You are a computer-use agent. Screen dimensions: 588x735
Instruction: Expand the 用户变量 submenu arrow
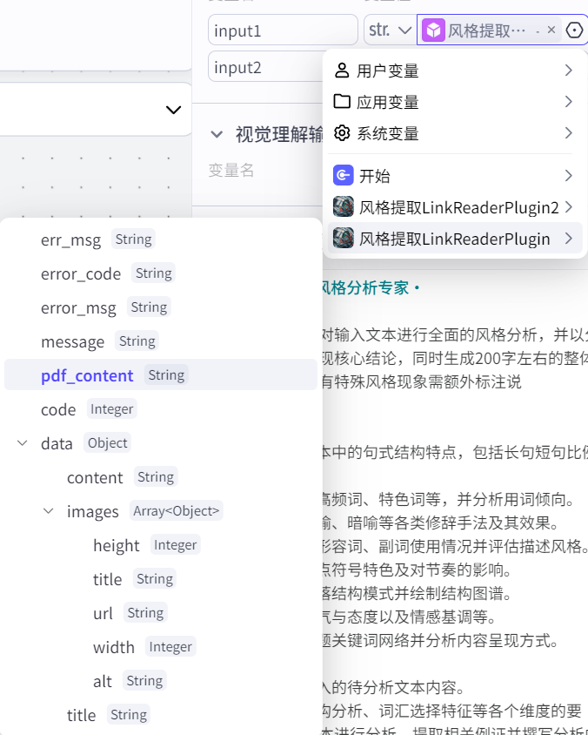click(568, 71)
